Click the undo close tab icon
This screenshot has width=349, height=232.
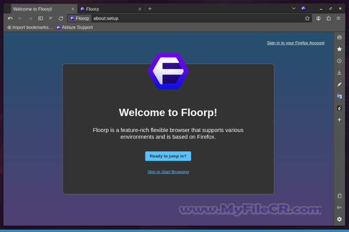pyautogui.click(x=10, y=18)
